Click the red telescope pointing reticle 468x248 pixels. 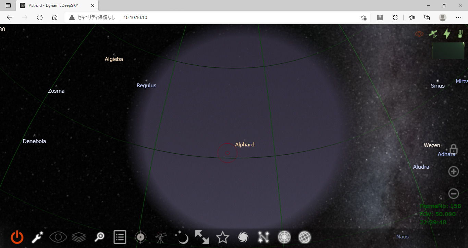[x=227, y=153]
